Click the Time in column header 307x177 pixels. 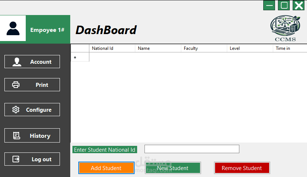290,48
